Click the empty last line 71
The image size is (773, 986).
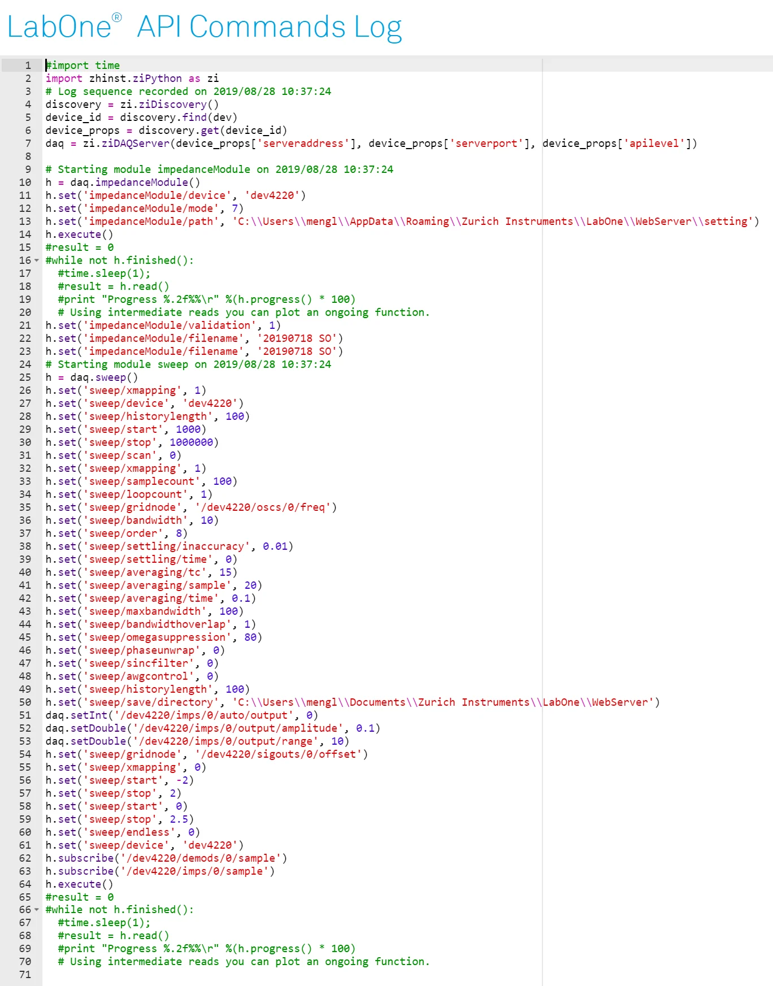point(407,975)
